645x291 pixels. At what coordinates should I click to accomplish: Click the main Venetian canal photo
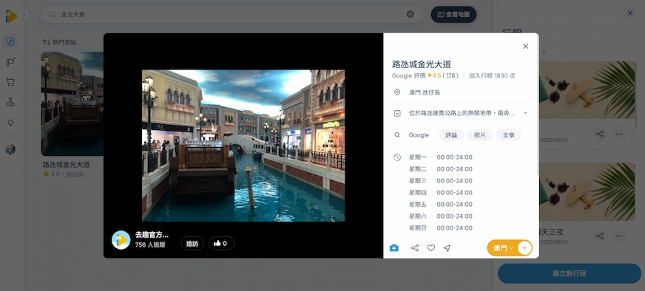click(x=243, y=145)
